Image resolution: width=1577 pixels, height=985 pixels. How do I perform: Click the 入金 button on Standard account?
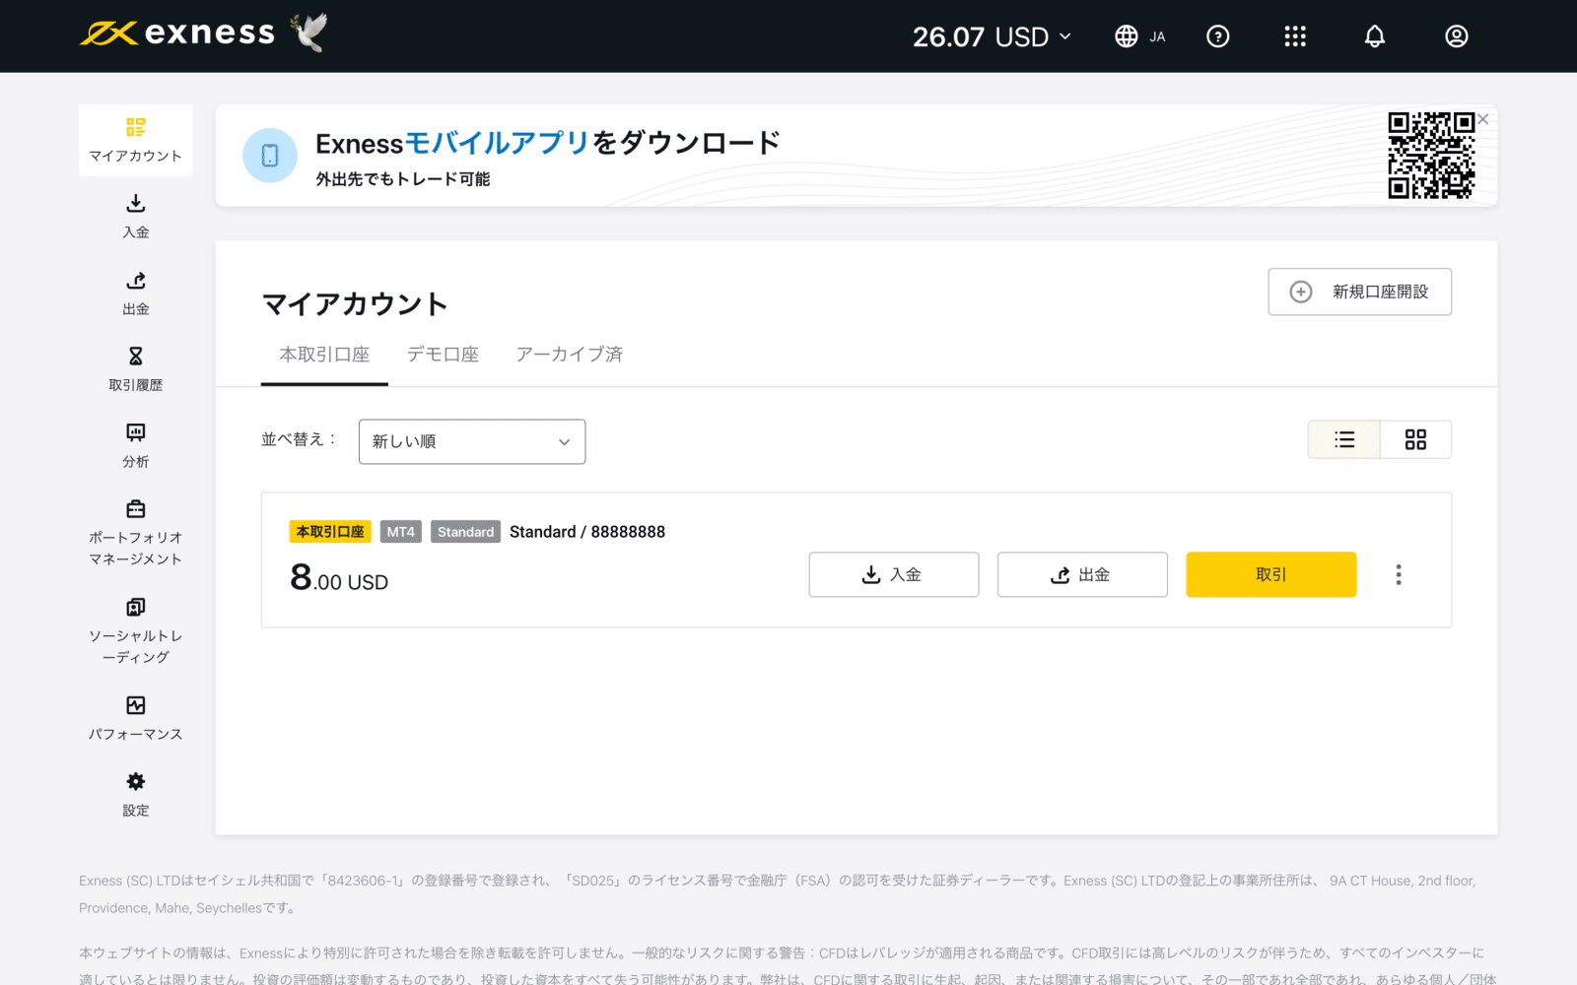(894, 574)
